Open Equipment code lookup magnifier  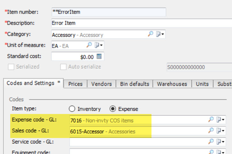click(211, 152)
